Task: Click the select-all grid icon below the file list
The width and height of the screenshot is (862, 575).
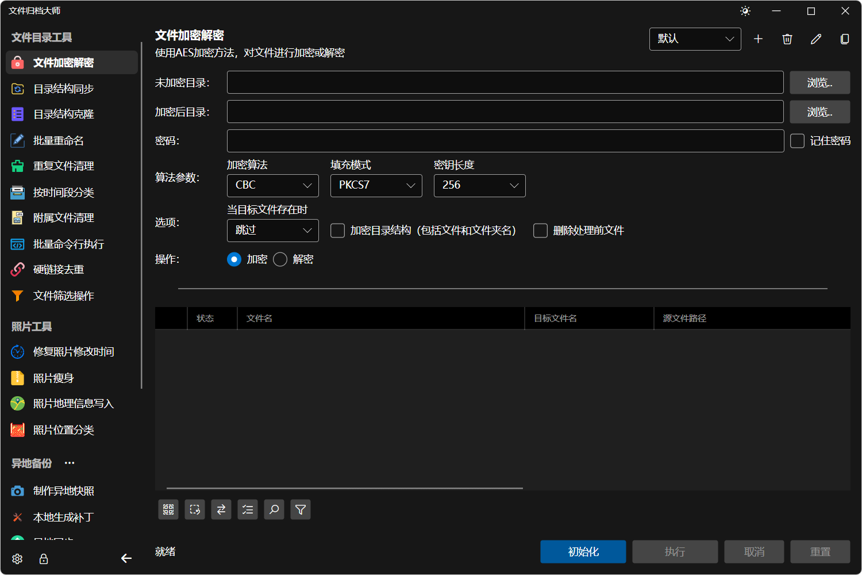Action: (168, 509)
